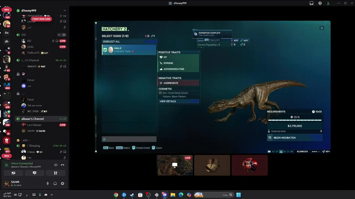Screen dimensions: 355x199
Task: Open the Expedition Complete notification
Action: 212,34
